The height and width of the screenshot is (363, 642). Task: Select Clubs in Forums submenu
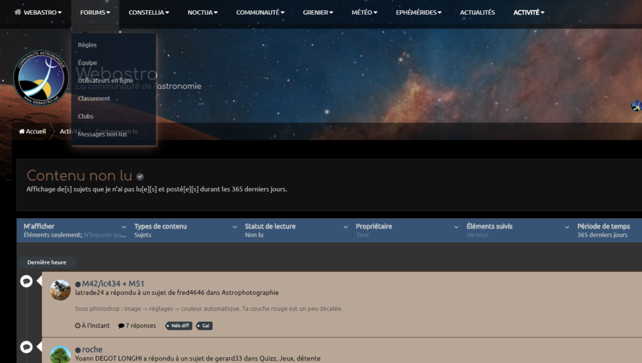click(85, 116)
